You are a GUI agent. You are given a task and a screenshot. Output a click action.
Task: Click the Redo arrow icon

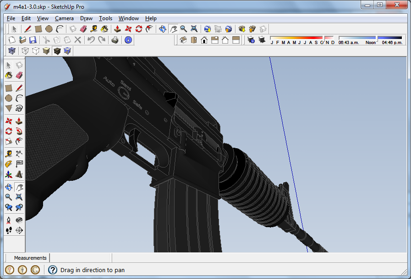pyautogui.click(x=101, y=40)
